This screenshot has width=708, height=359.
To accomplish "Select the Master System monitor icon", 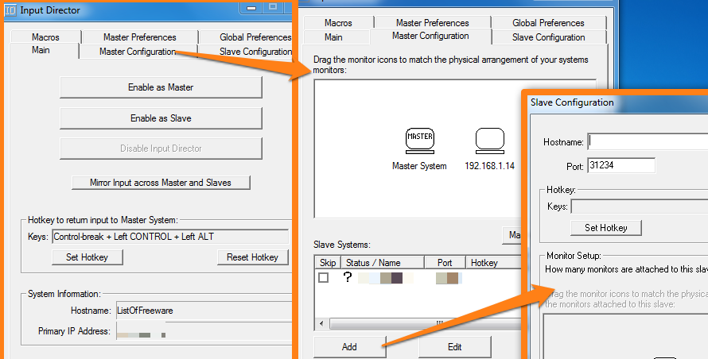I will coord(419,141).
